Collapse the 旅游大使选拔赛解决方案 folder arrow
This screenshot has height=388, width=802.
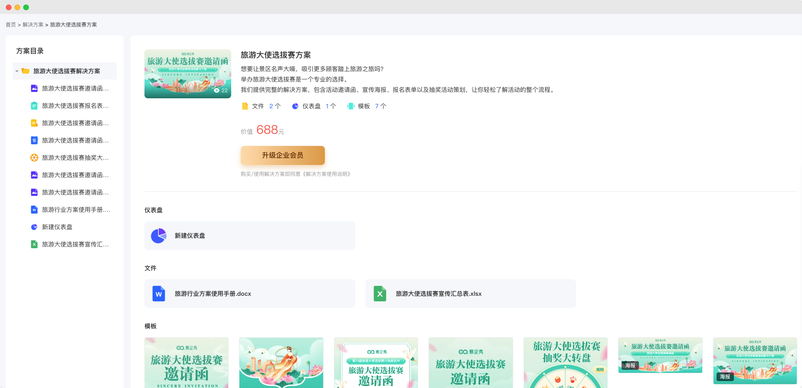point(17,71)
